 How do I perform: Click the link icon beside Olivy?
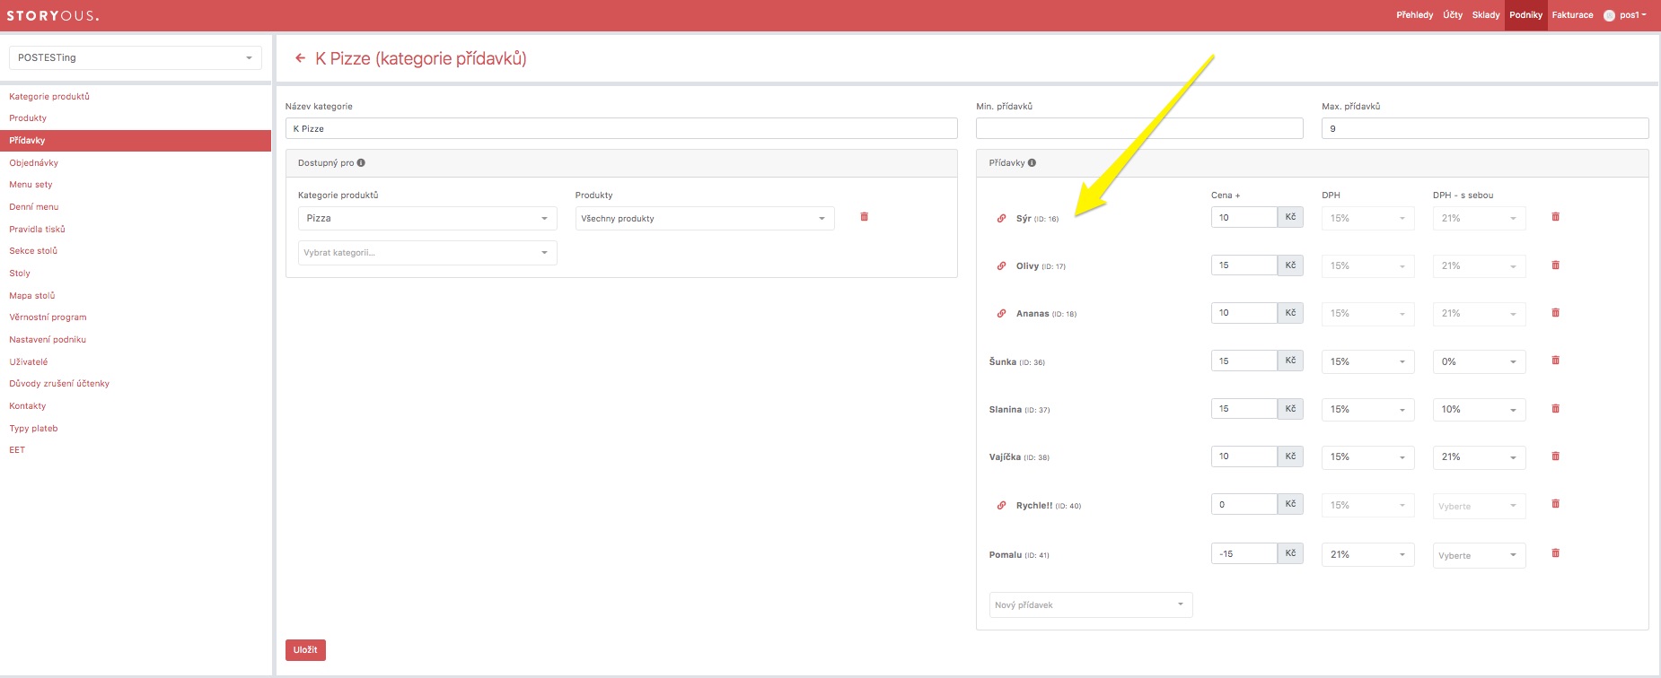pyautogui.click(x=1002, y=265)
